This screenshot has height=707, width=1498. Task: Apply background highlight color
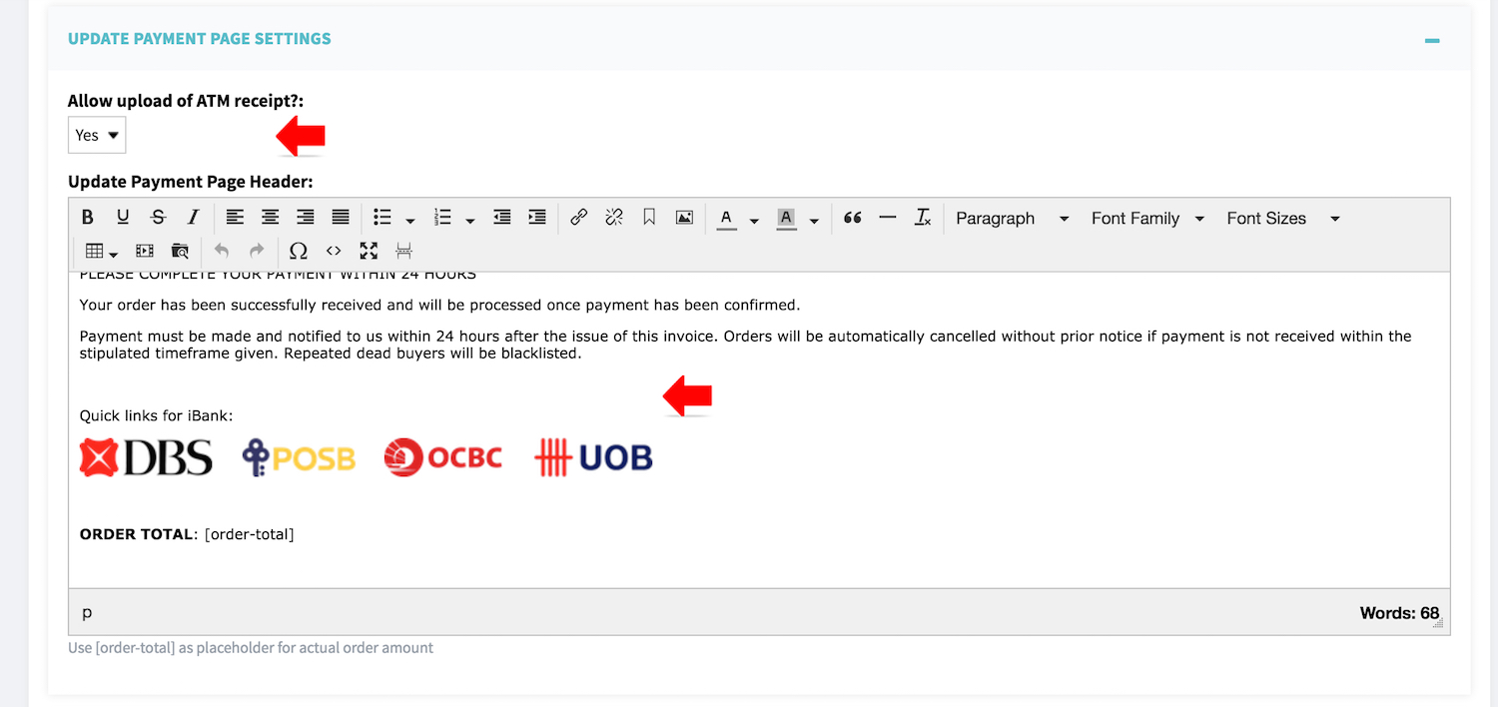pyautogui.click(x=787, y=218)
